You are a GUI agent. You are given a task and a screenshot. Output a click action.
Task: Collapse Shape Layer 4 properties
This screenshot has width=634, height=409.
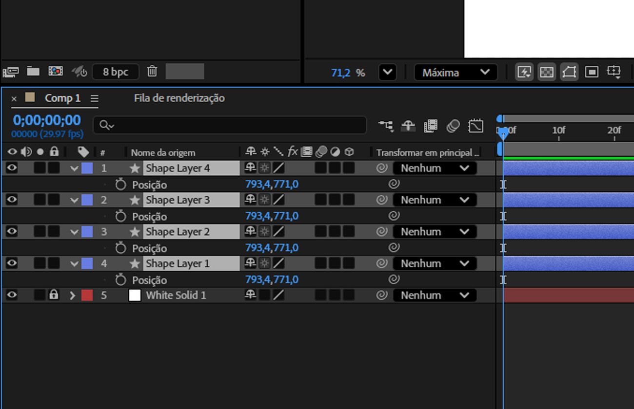coord(74,168)
